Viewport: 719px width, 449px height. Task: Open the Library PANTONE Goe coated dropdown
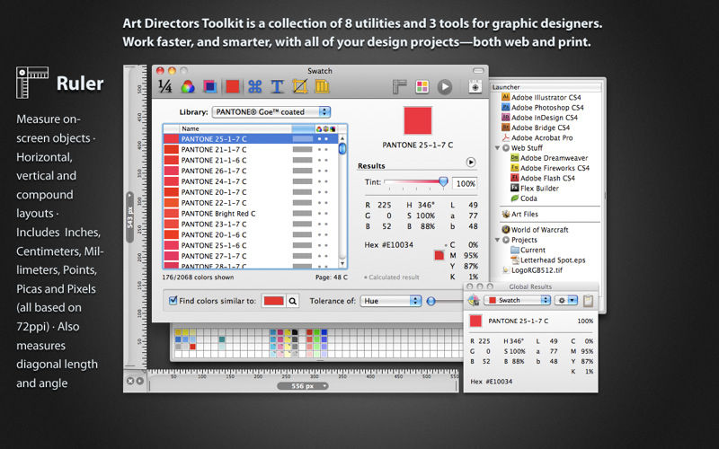(271, 111)
